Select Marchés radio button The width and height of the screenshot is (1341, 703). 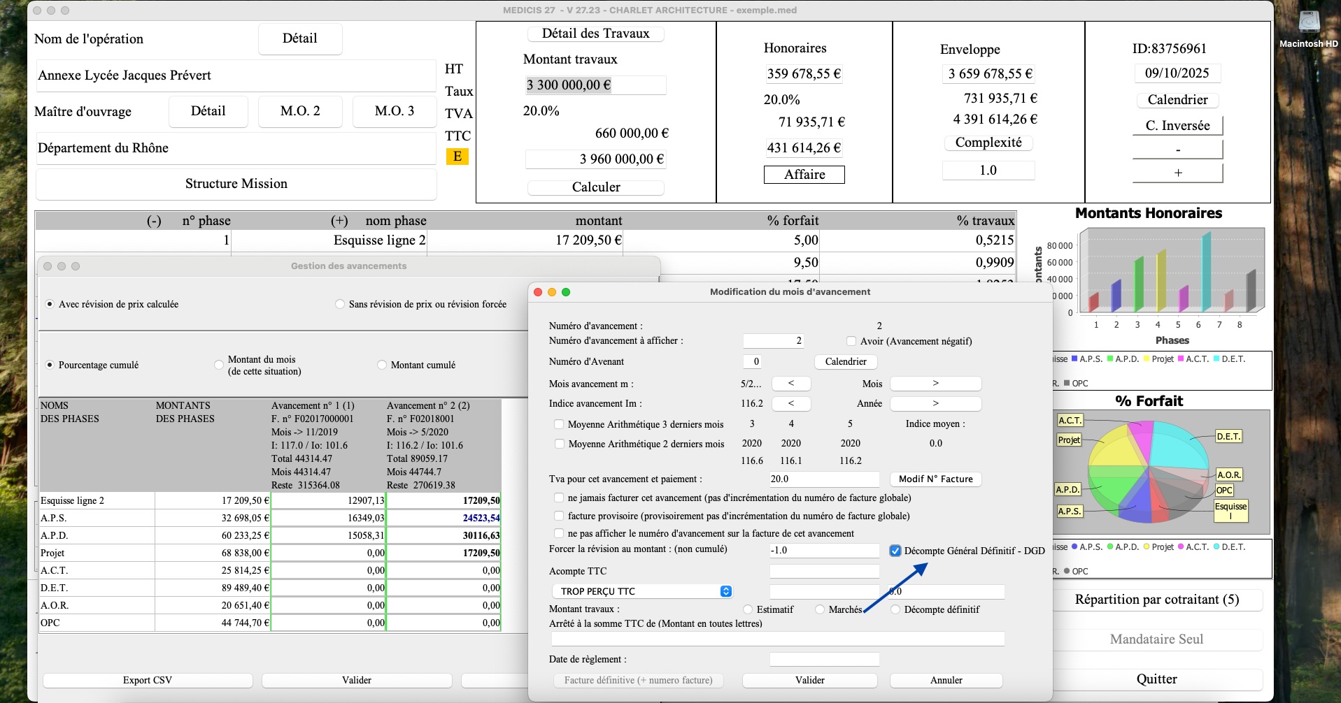(820, 609)
